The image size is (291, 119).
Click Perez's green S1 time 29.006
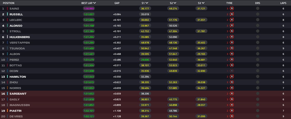pyautogui.click(x=145, y=59)
